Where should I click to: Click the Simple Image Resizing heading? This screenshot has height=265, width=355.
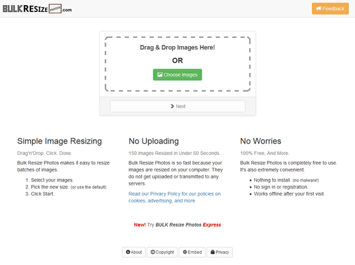(x=60, y=141)
